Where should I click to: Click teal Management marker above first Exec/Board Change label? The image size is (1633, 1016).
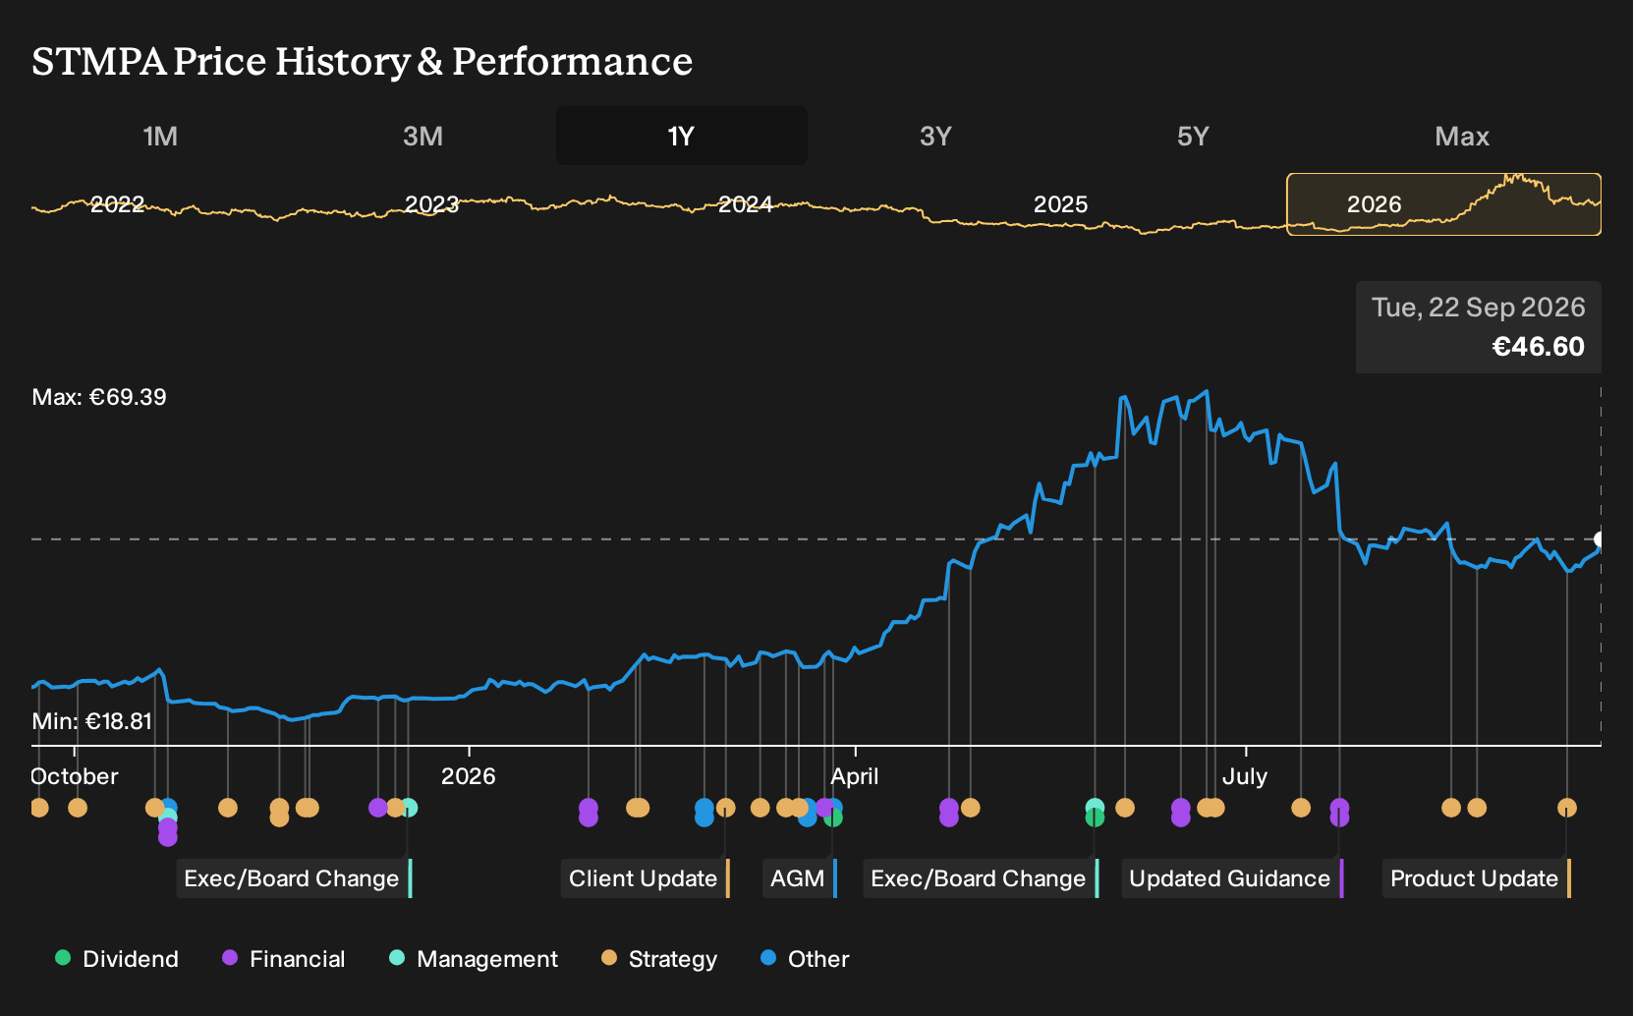[x=409, y=808]
